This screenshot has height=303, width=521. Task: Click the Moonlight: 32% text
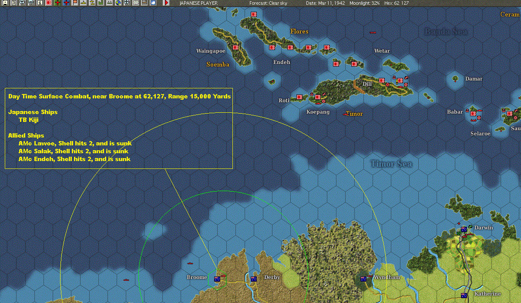tap(364, 3)
